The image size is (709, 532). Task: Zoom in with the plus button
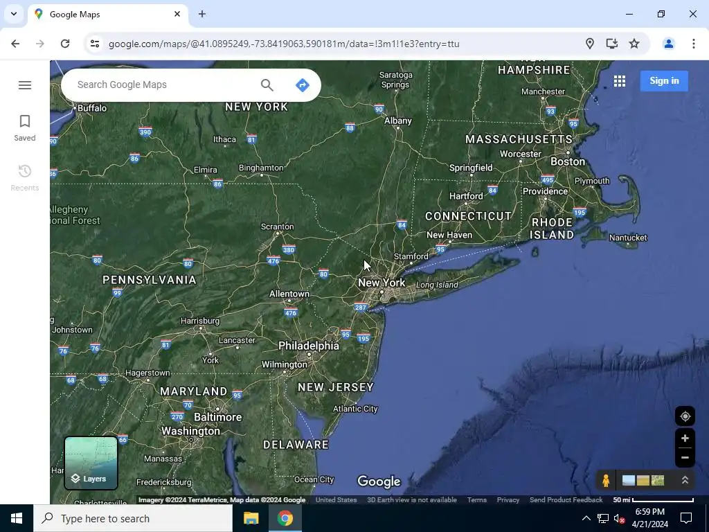685,438
